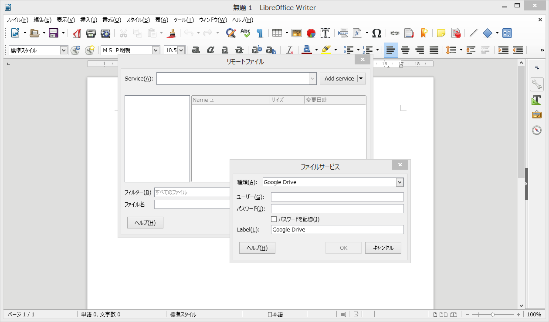Open the Service dropdown in リモートファイル dialog

click(x=313, y=78)
